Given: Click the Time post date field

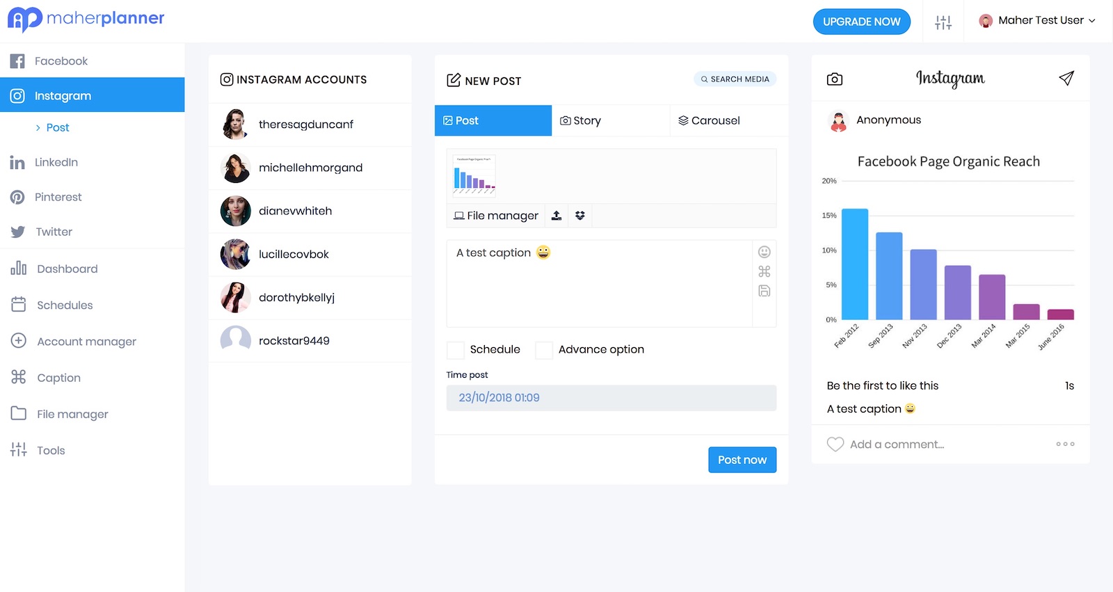Looking at the screenshot, I should coord(611,398).
